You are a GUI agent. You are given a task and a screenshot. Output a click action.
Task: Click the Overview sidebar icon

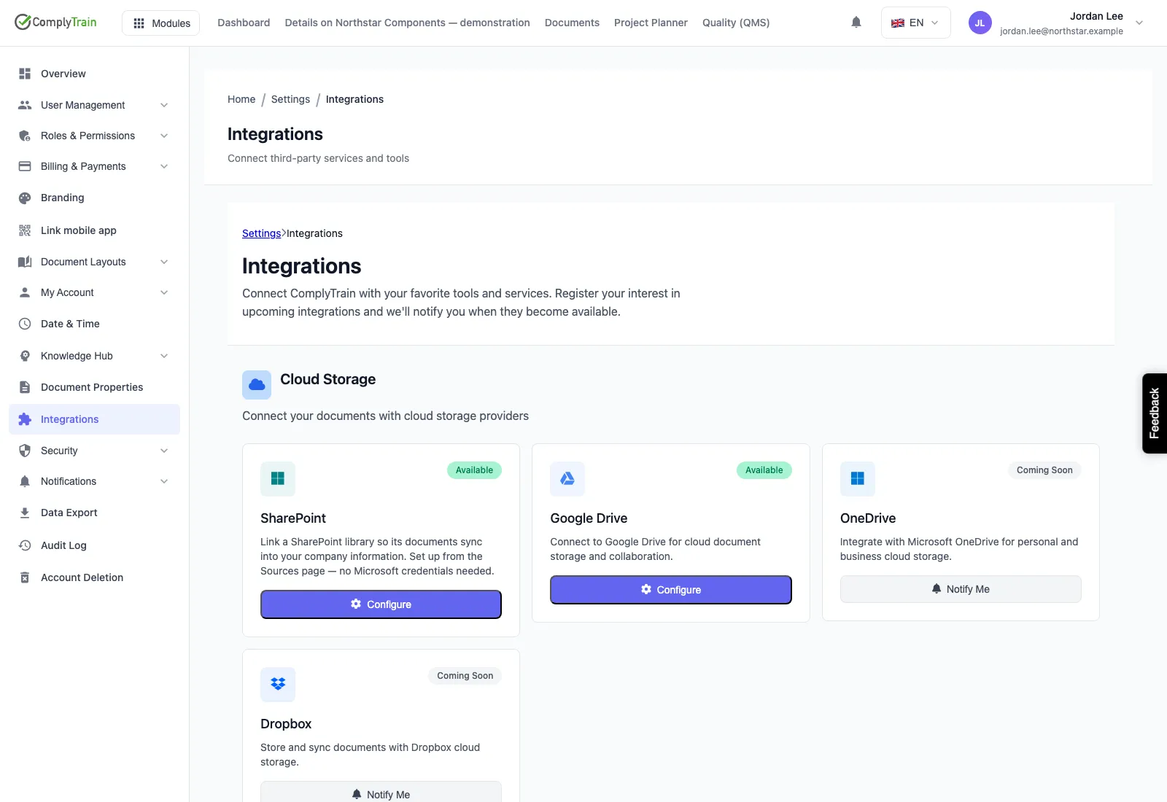pyautogui.click(x=25, y=74)
